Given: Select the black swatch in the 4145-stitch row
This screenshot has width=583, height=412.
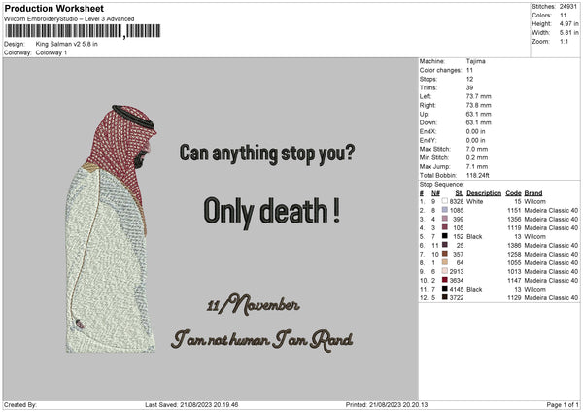Looking at the screenshot, I should [445, 289].
